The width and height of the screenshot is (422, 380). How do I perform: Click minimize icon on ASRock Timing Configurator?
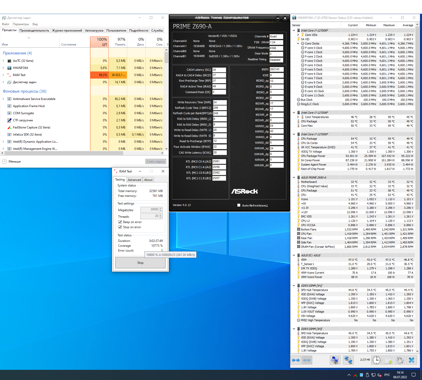[x=278, y=18]
